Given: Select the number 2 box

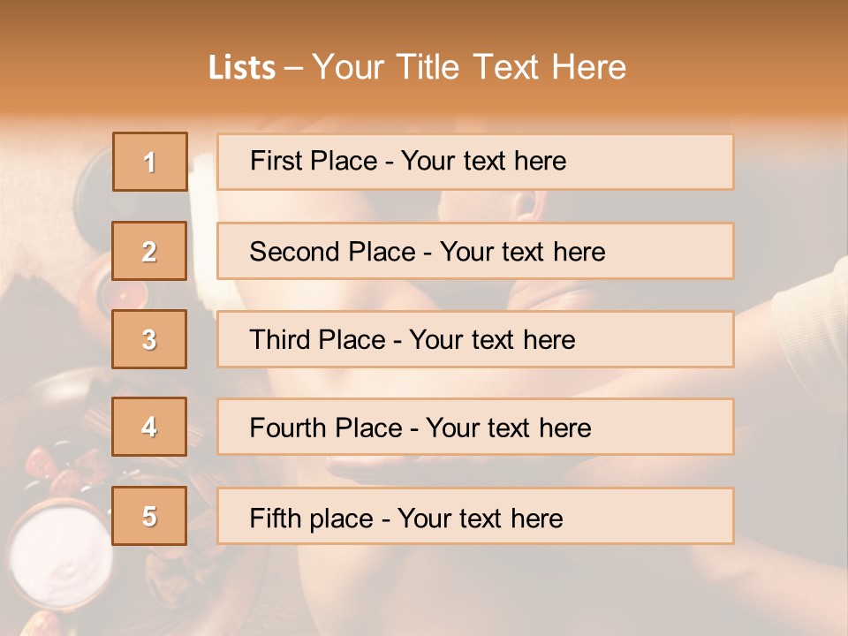Looking at the screenshot, I should pos(150,251).
